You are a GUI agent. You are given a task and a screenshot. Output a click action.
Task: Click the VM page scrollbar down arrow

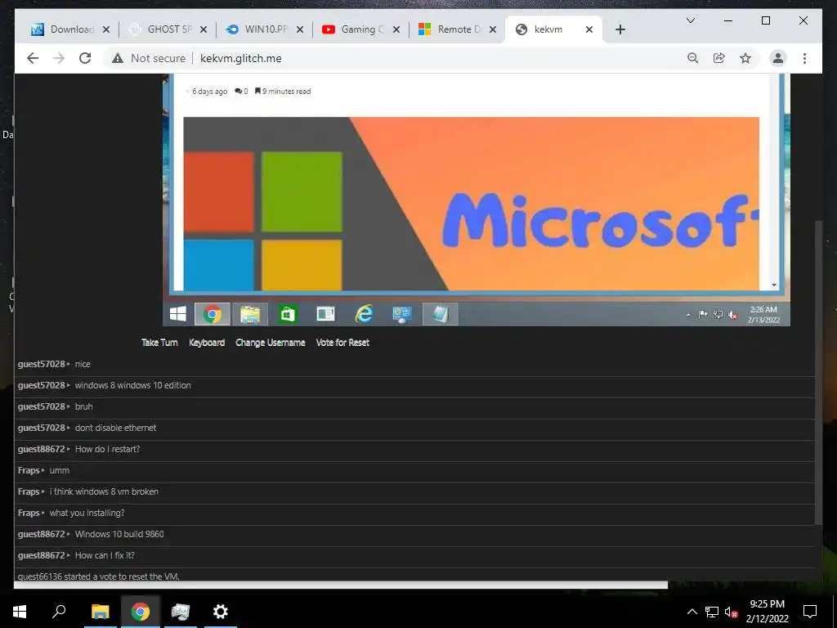(774, 285)
